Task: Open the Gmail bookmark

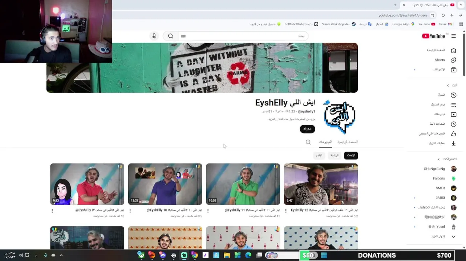Action: (x=445, y=24)
